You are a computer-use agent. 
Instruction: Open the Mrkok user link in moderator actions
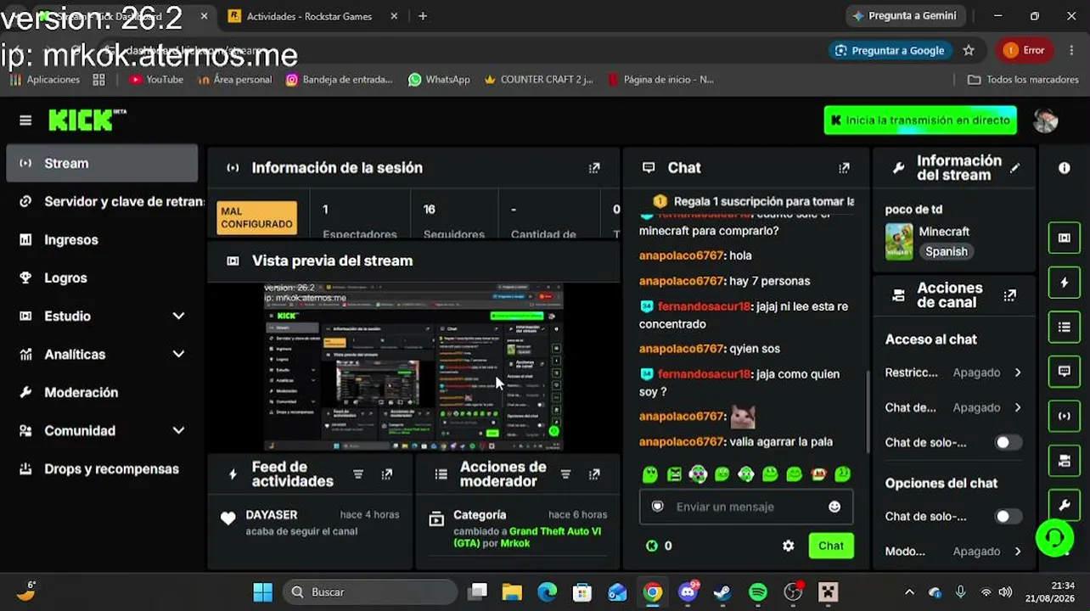[515, 543]
